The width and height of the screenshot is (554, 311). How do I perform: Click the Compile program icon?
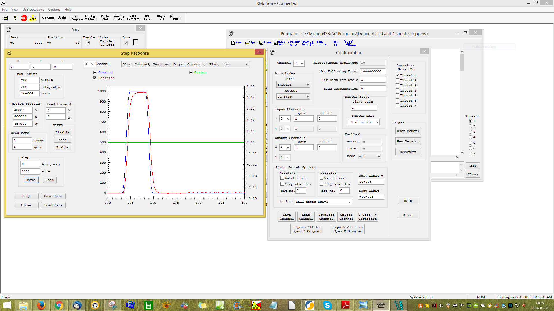[x=293, y=43]
